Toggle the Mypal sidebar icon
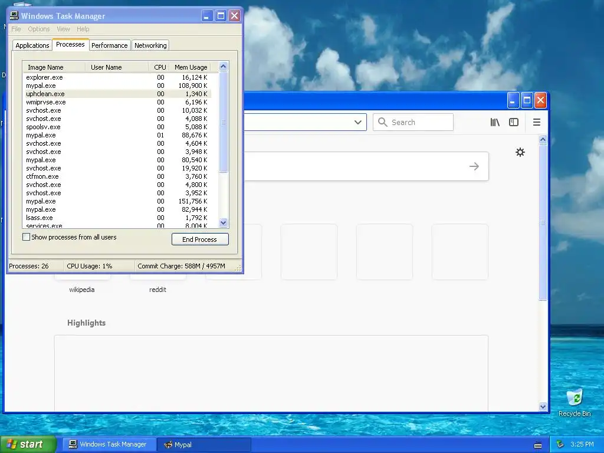Image resolution: width=604 pixels, height=453 pixels. tap(514, 122)
